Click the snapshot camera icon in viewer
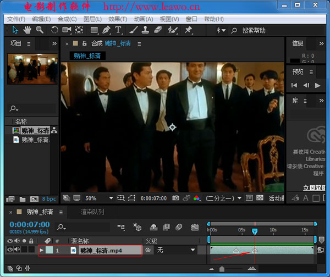330x277 pixels. pyautogui.click(x=176, y=198)
